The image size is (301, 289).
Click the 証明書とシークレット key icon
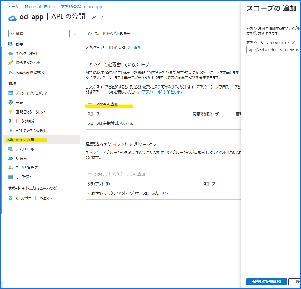click(x=10, y=112)
